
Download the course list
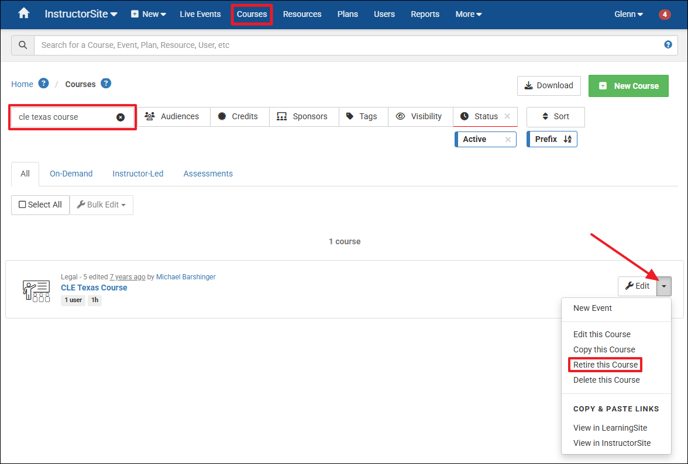[549, 85]
